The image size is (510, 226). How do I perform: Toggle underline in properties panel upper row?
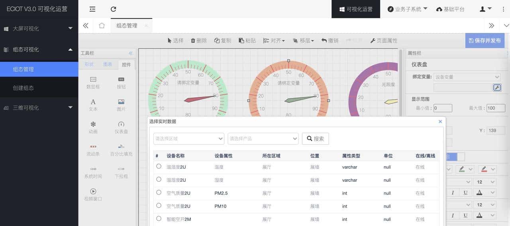click(465, 193)
